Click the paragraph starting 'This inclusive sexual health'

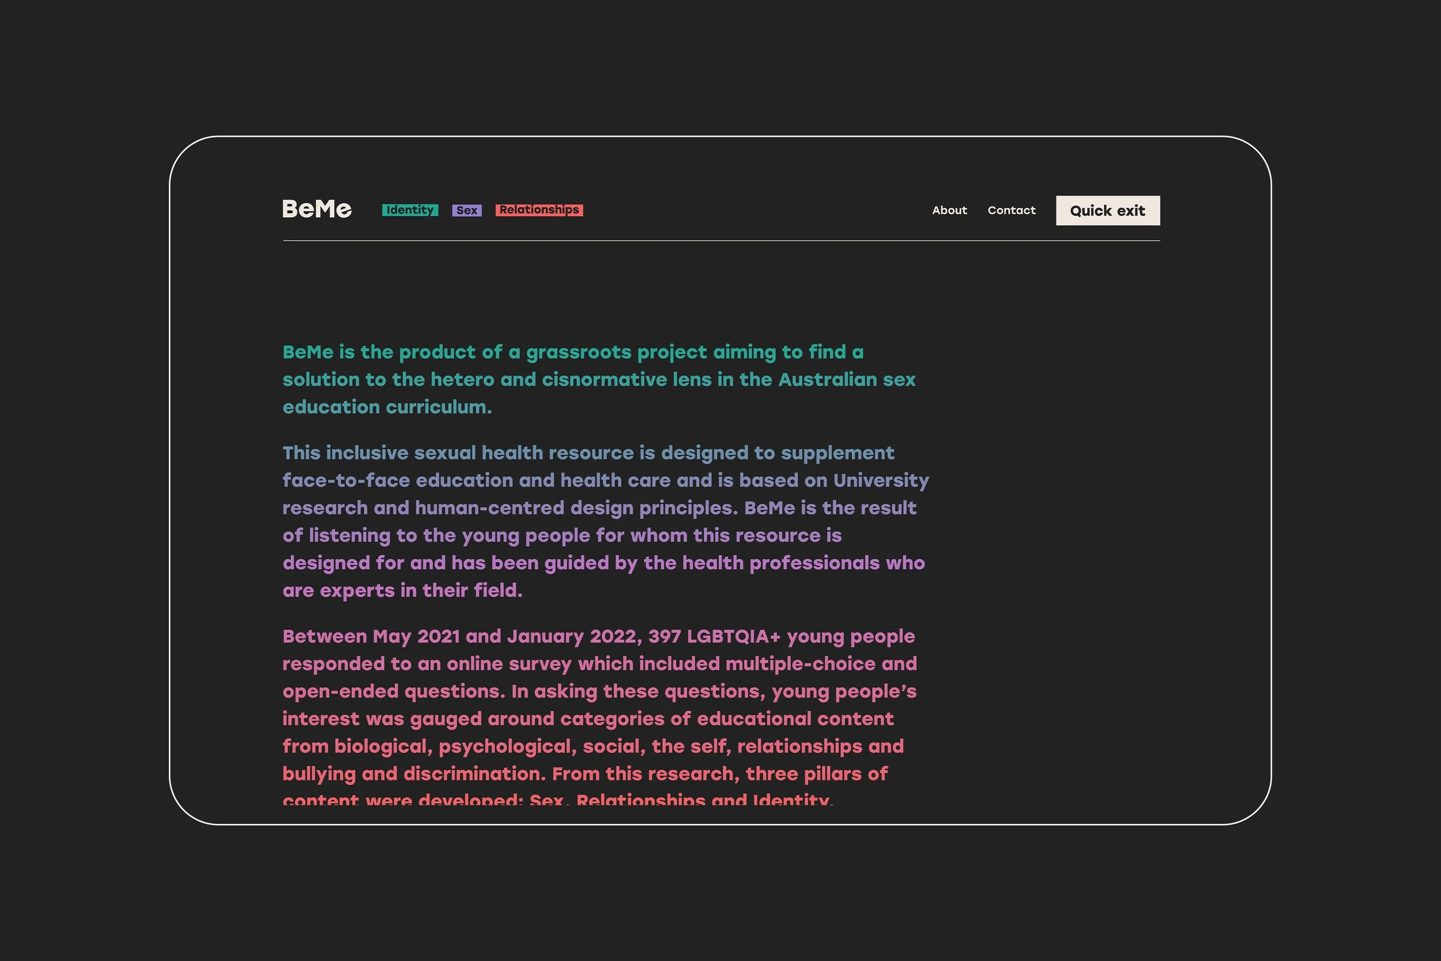(605, 521)
